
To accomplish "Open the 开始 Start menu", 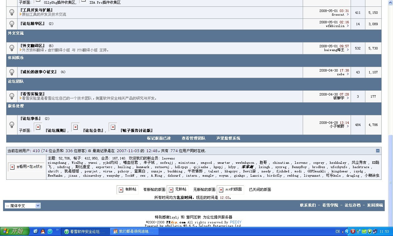I will pyautogui.click(x=15, y=231).
